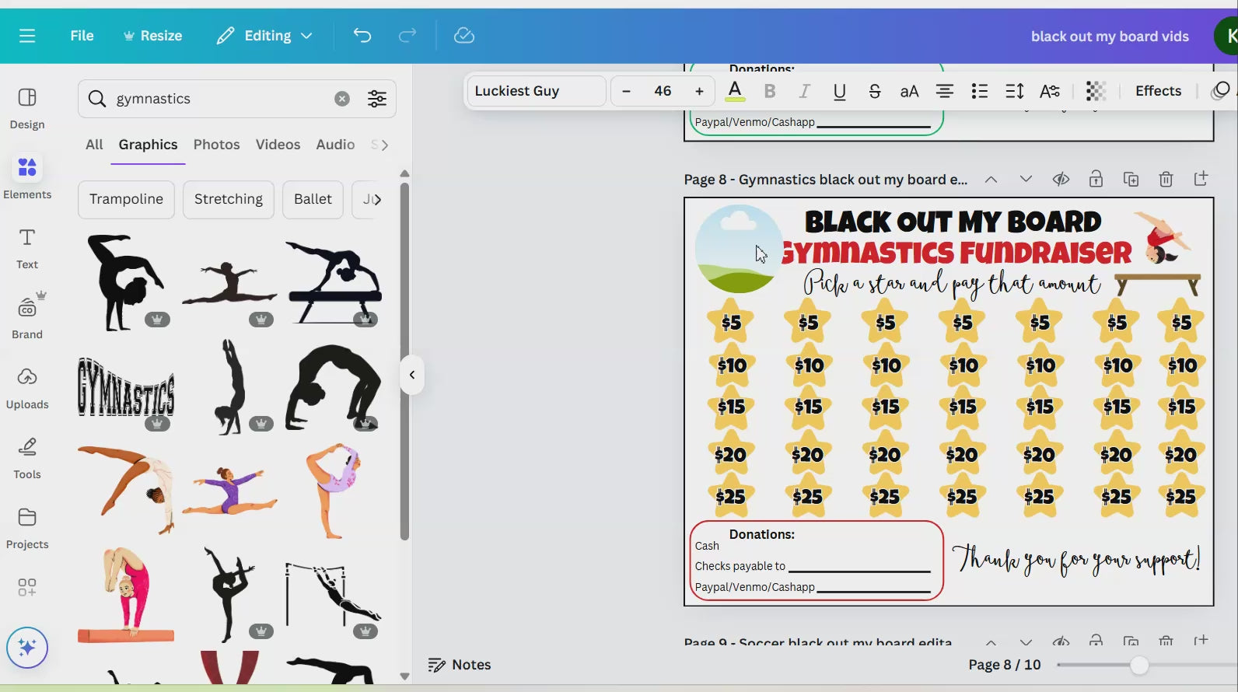
Task: Open Canva AI magic assistant button
Action: (x=27, y=648)
